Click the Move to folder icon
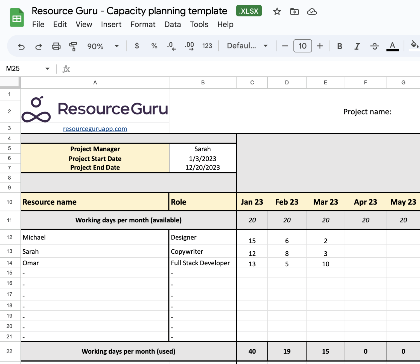420x364 pixels. tap(294, 11)
